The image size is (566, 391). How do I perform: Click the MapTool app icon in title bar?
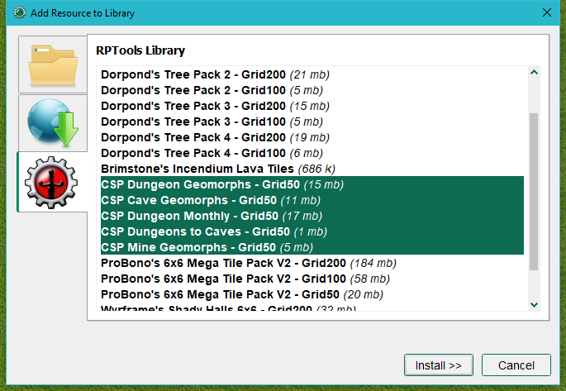20,12
